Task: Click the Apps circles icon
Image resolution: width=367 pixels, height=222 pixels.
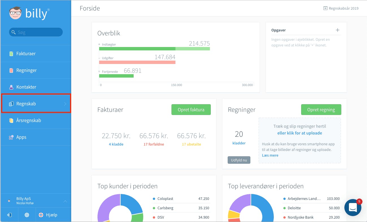Action: [11, 137]
